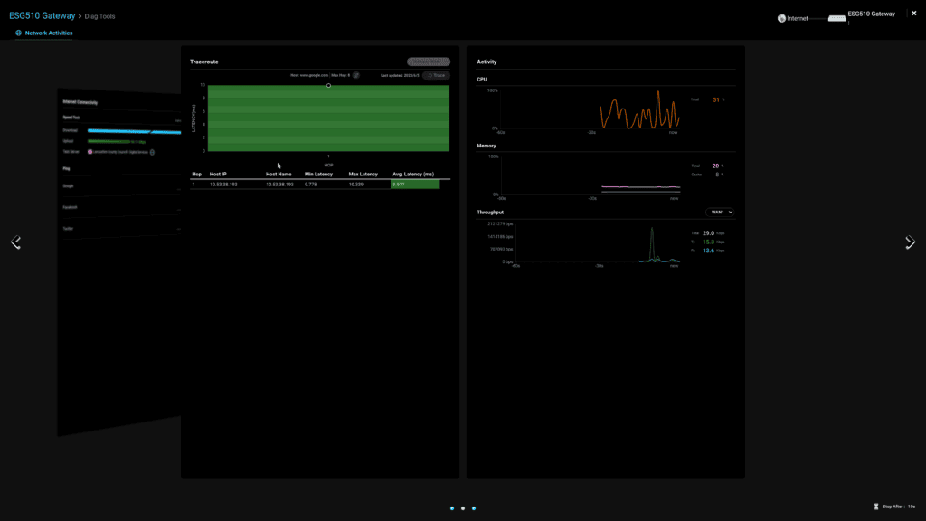Click the hop 1 marker on latency chart
926x521 pixels.
328,86
